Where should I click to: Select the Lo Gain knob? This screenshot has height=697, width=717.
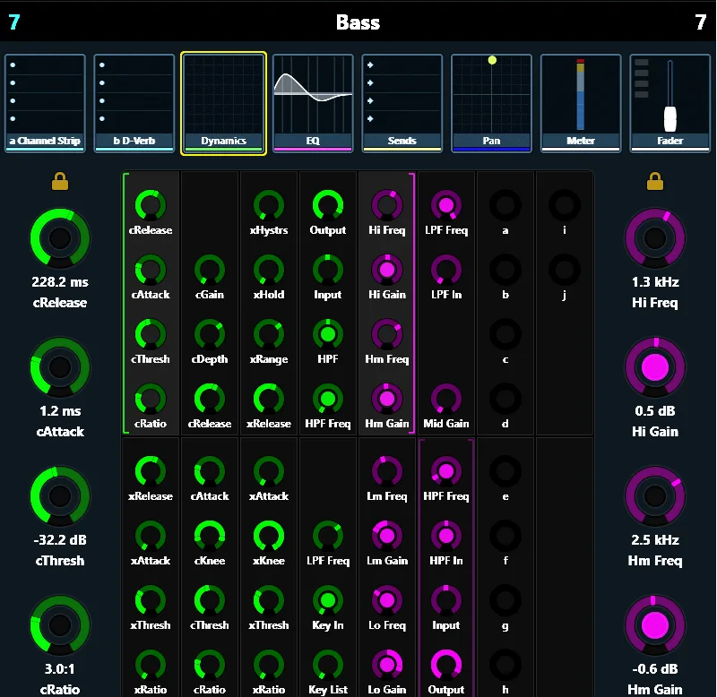387,665
